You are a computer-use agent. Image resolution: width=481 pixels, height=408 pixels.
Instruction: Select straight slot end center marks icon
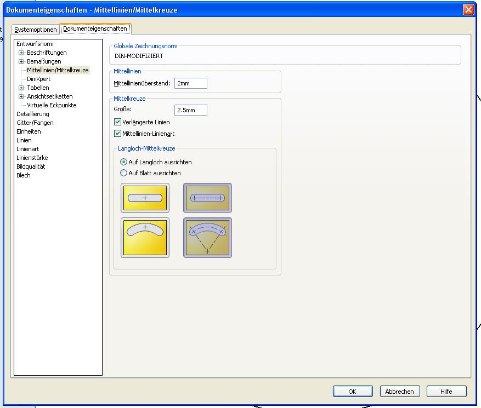point(207,198)
